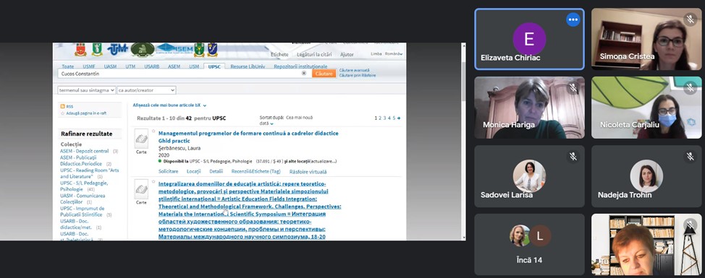This screenshot has height=278, width=705.
Task: Open Recenzii&Etichete (Tag) under first result
Action: point(256,171)
